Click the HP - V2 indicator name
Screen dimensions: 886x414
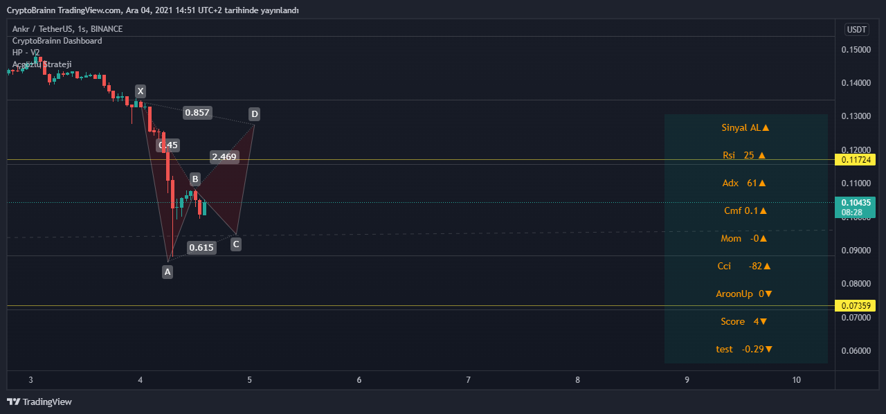click(x=26, y=53)
